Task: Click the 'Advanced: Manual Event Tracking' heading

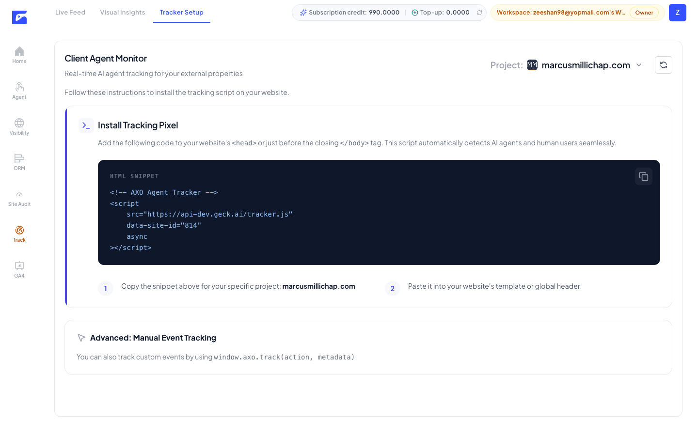Action: pyautogui.click(x=153, y=338)
